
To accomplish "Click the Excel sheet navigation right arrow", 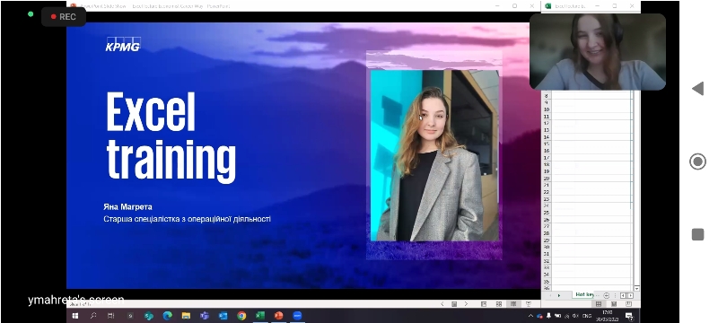I will click(x=559, y=295).
